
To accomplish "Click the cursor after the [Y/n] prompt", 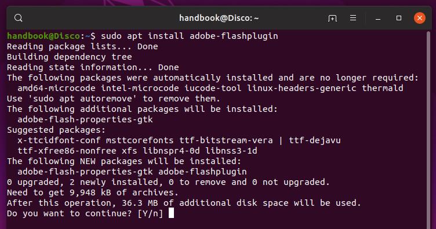I will tap(171, 213).
